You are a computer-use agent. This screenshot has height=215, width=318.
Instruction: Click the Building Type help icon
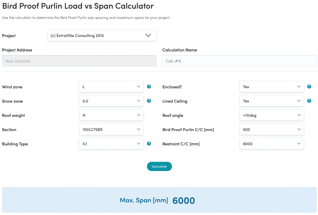(149, 144)
